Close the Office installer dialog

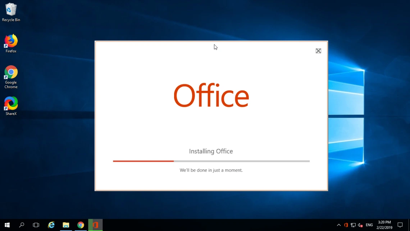click(318, 51)
